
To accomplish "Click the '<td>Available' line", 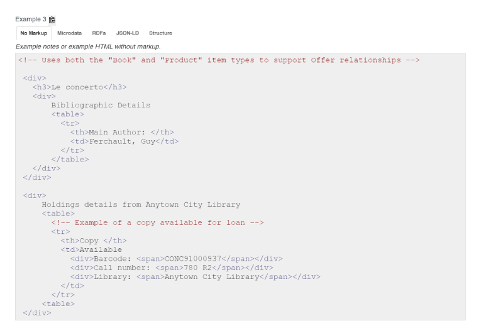I will [x=91, y=249].
